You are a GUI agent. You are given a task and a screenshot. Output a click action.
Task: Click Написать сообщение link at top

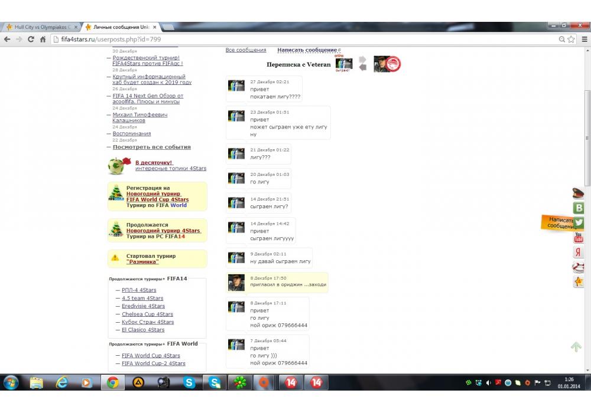point(307,50)
